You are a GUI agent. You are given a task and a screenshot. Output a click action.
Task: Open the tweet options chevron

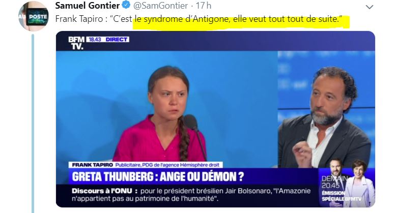pyautogui.click(x=370, y=7)
